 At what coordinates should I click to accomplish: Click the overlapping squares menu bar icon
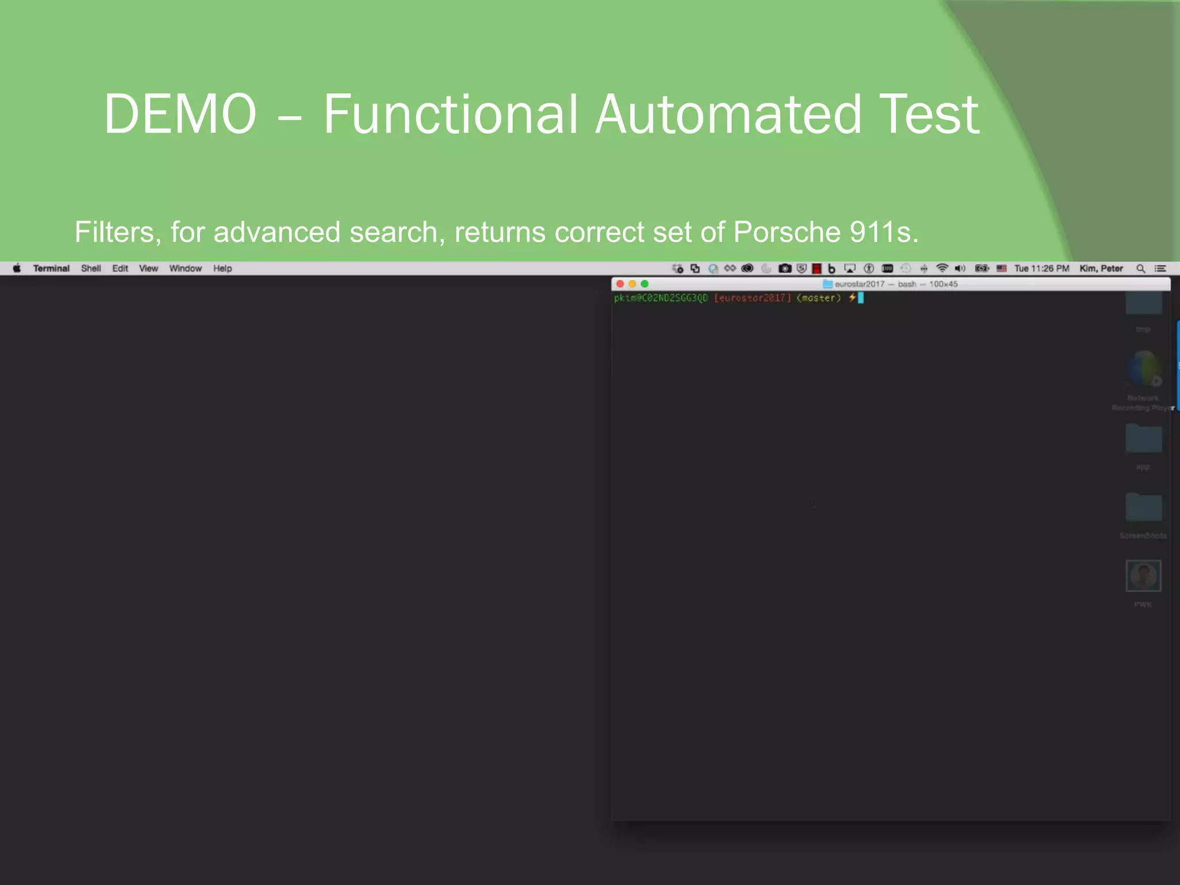[x=695, y=268]
